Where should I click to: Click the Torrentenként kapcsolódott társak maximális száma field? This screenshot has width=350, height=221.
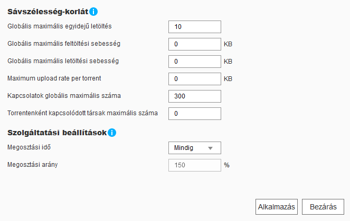[x=194, y=113]
